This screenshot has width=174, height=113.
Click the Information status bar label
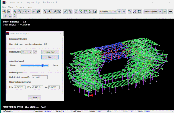click(x=8, y=111)
